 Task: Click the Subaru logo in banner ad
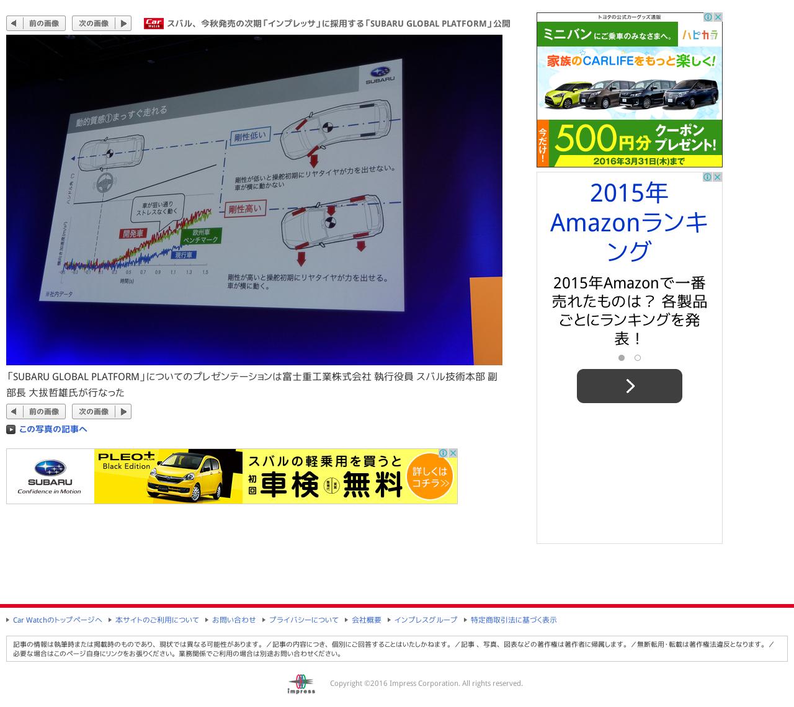[50, 476]
